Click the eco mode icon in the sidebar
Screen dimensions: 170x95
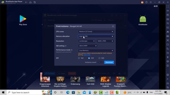point(168,65)
